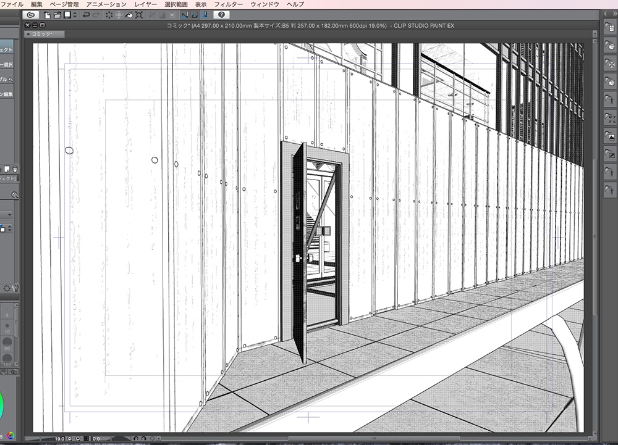Open the sub tool detail wrench icon
618x445 pixels.
pyautogui.click(x=15, y=288)
